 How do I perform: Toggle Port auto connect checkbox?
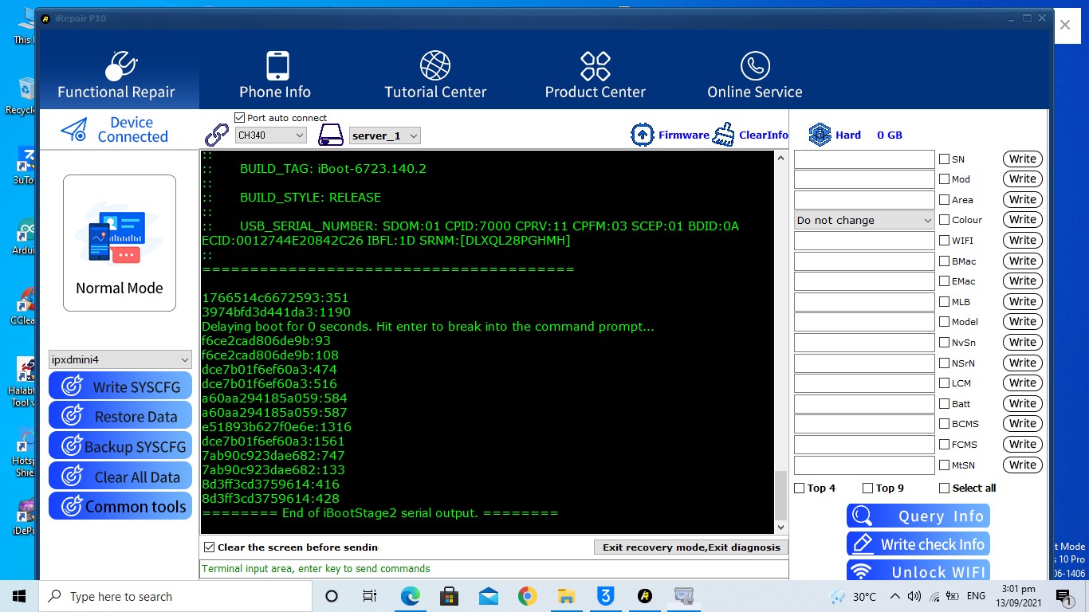coord(240,118)
